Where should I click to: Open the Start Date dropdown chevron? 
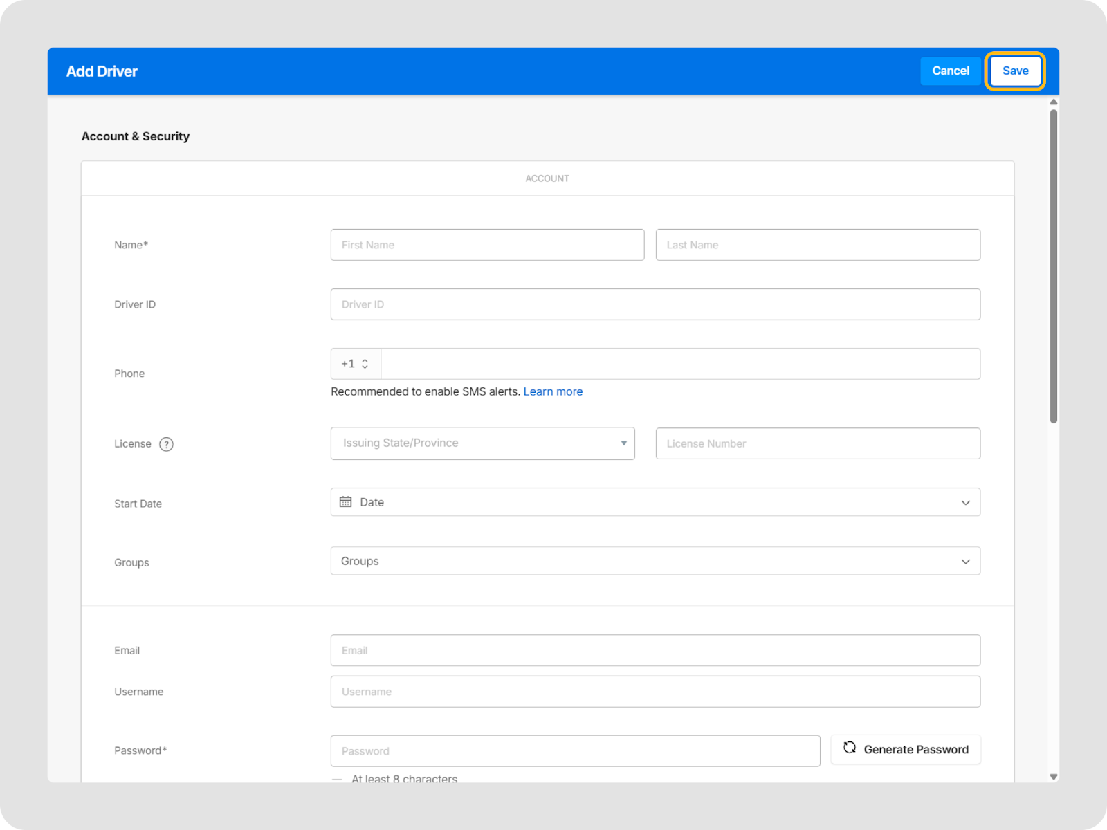[965, 503]
